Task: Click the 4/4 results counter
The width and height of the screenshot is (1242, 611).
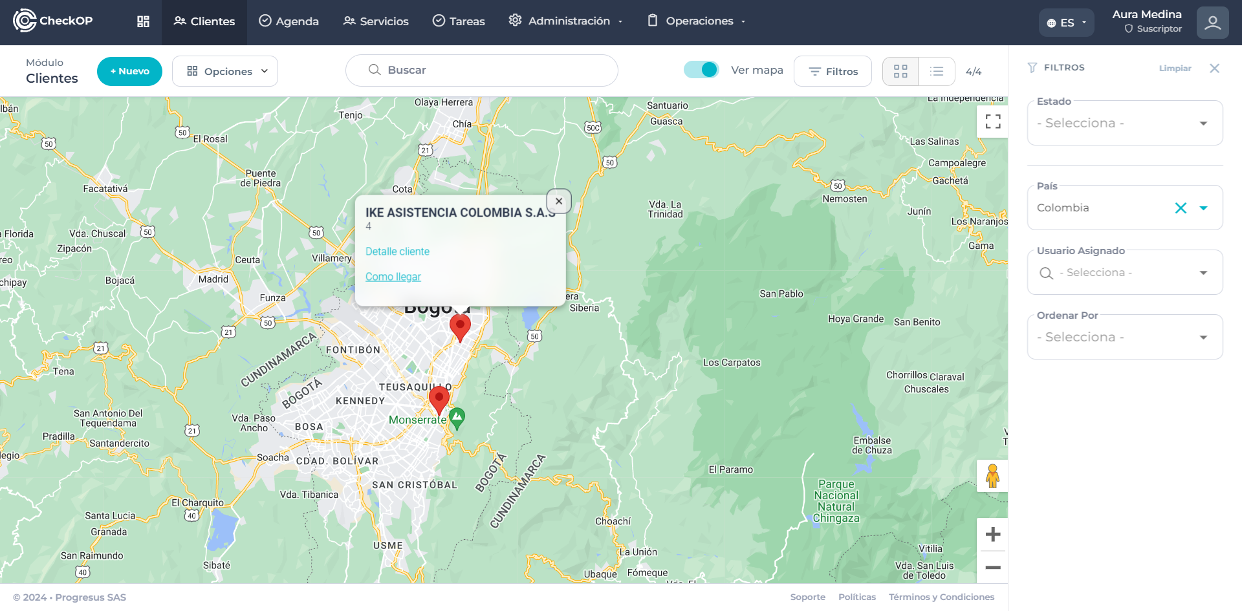Action: pos(974,71)
